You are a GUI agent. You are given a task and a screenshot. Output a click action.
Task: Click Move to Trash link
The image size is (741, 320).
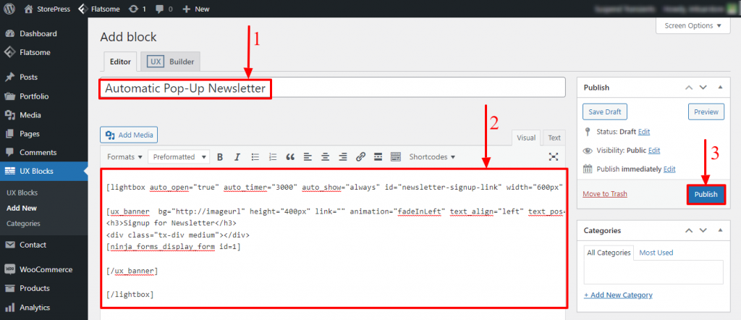coord(605,194)
